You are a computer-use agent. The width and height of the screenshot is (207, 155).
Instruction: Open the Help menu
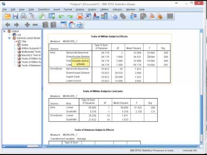coord(142,9)
